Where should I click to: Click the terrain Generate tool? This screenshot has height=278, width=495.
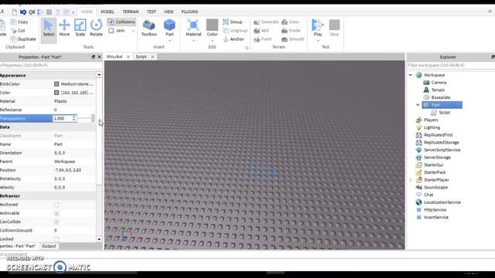[x=266, y=22]
